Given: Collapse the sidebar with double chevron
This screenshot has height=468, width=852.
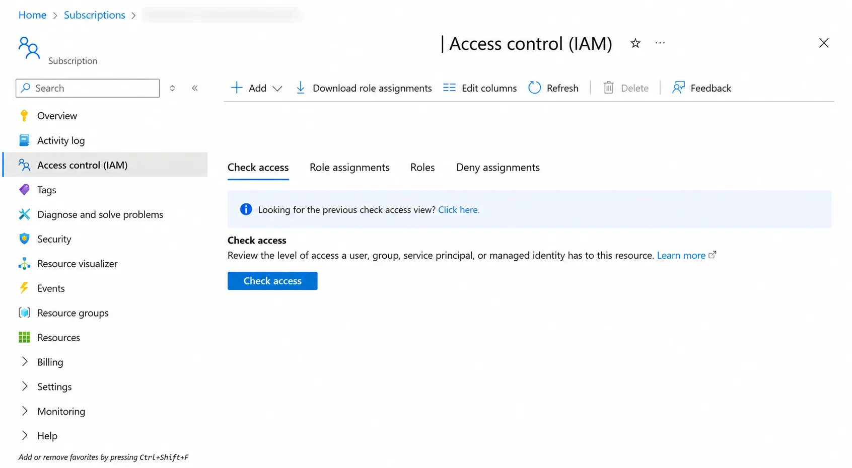Looking at the screenshot, I should [x=195, y=88].
